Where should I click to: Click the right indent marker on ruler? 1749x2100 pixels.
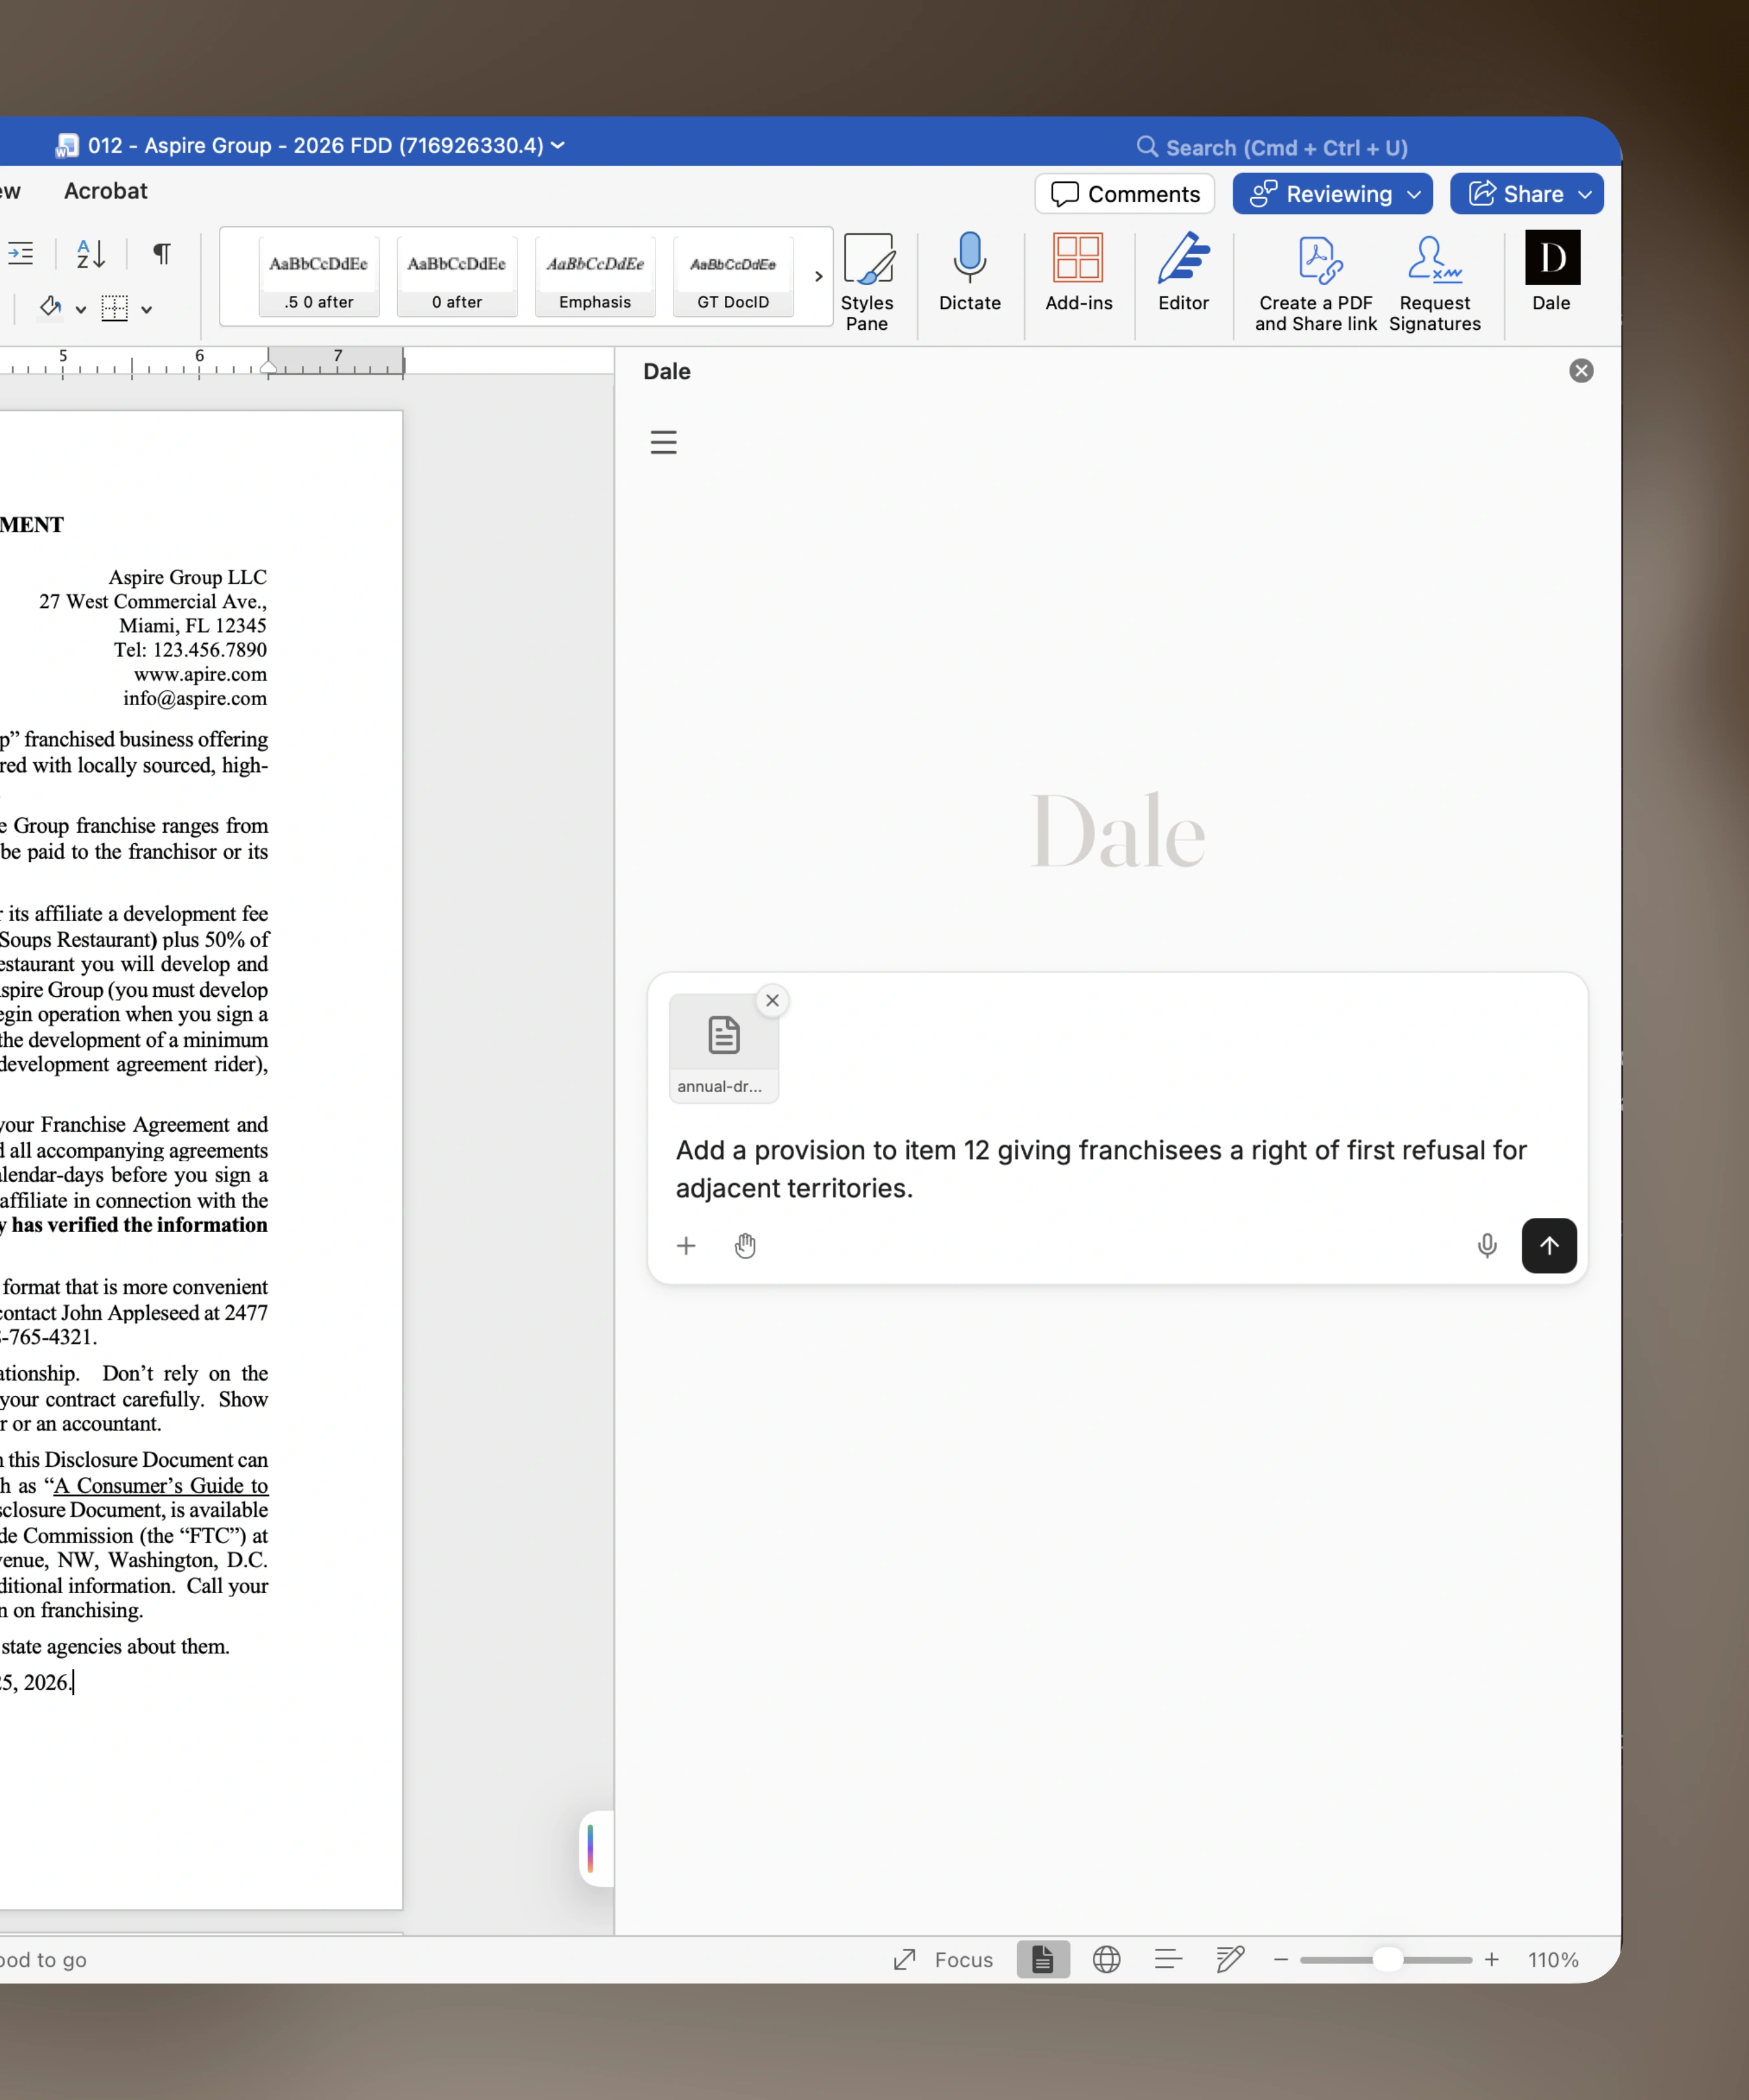point(268,367)
